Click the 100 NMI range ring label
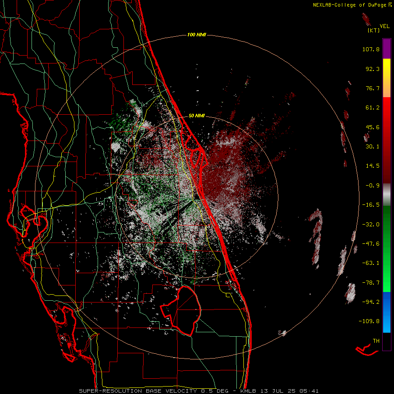Image resolution: width=394 pixels, height=394 pixels. tap(197, 35)
